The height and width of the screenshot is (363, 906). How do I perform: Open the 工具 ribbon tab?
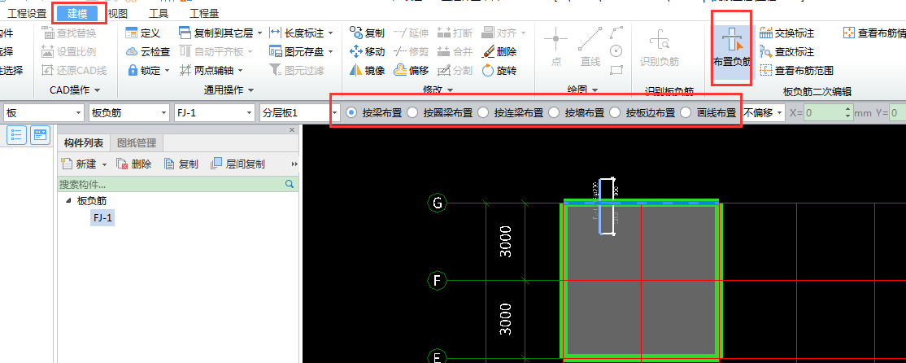(x=159, y=13)
